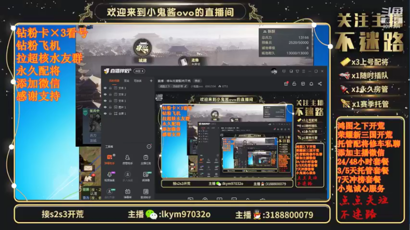Open the mode switch pill beside the 直播伴侣 logo
This screenshot has height=230, width=410.
[139, 71]
